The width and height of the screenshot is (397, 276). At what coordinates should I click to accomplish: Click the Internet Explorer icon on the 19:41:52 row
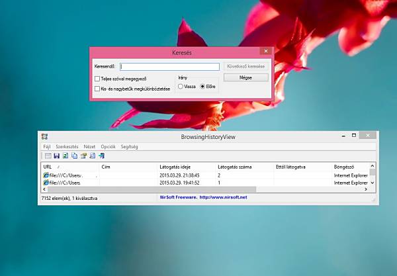[46, 183]
